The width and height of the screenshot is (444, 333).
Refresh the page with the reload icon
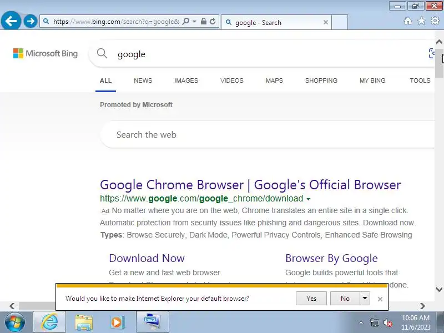point(213,22)
